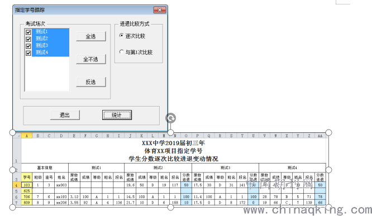Screen dimensions: 372x216
Task: Click the top-left resize handle of the image
Action: [x=13, y=132]
